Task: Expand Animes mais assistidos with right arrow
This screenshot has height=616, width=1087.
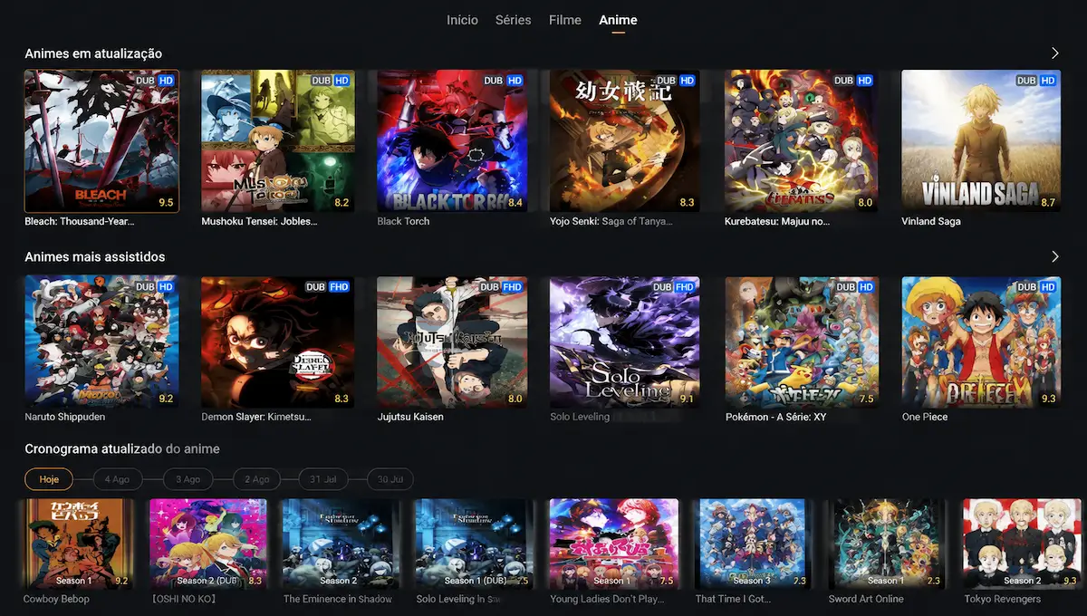Action: pos(1054,256)
